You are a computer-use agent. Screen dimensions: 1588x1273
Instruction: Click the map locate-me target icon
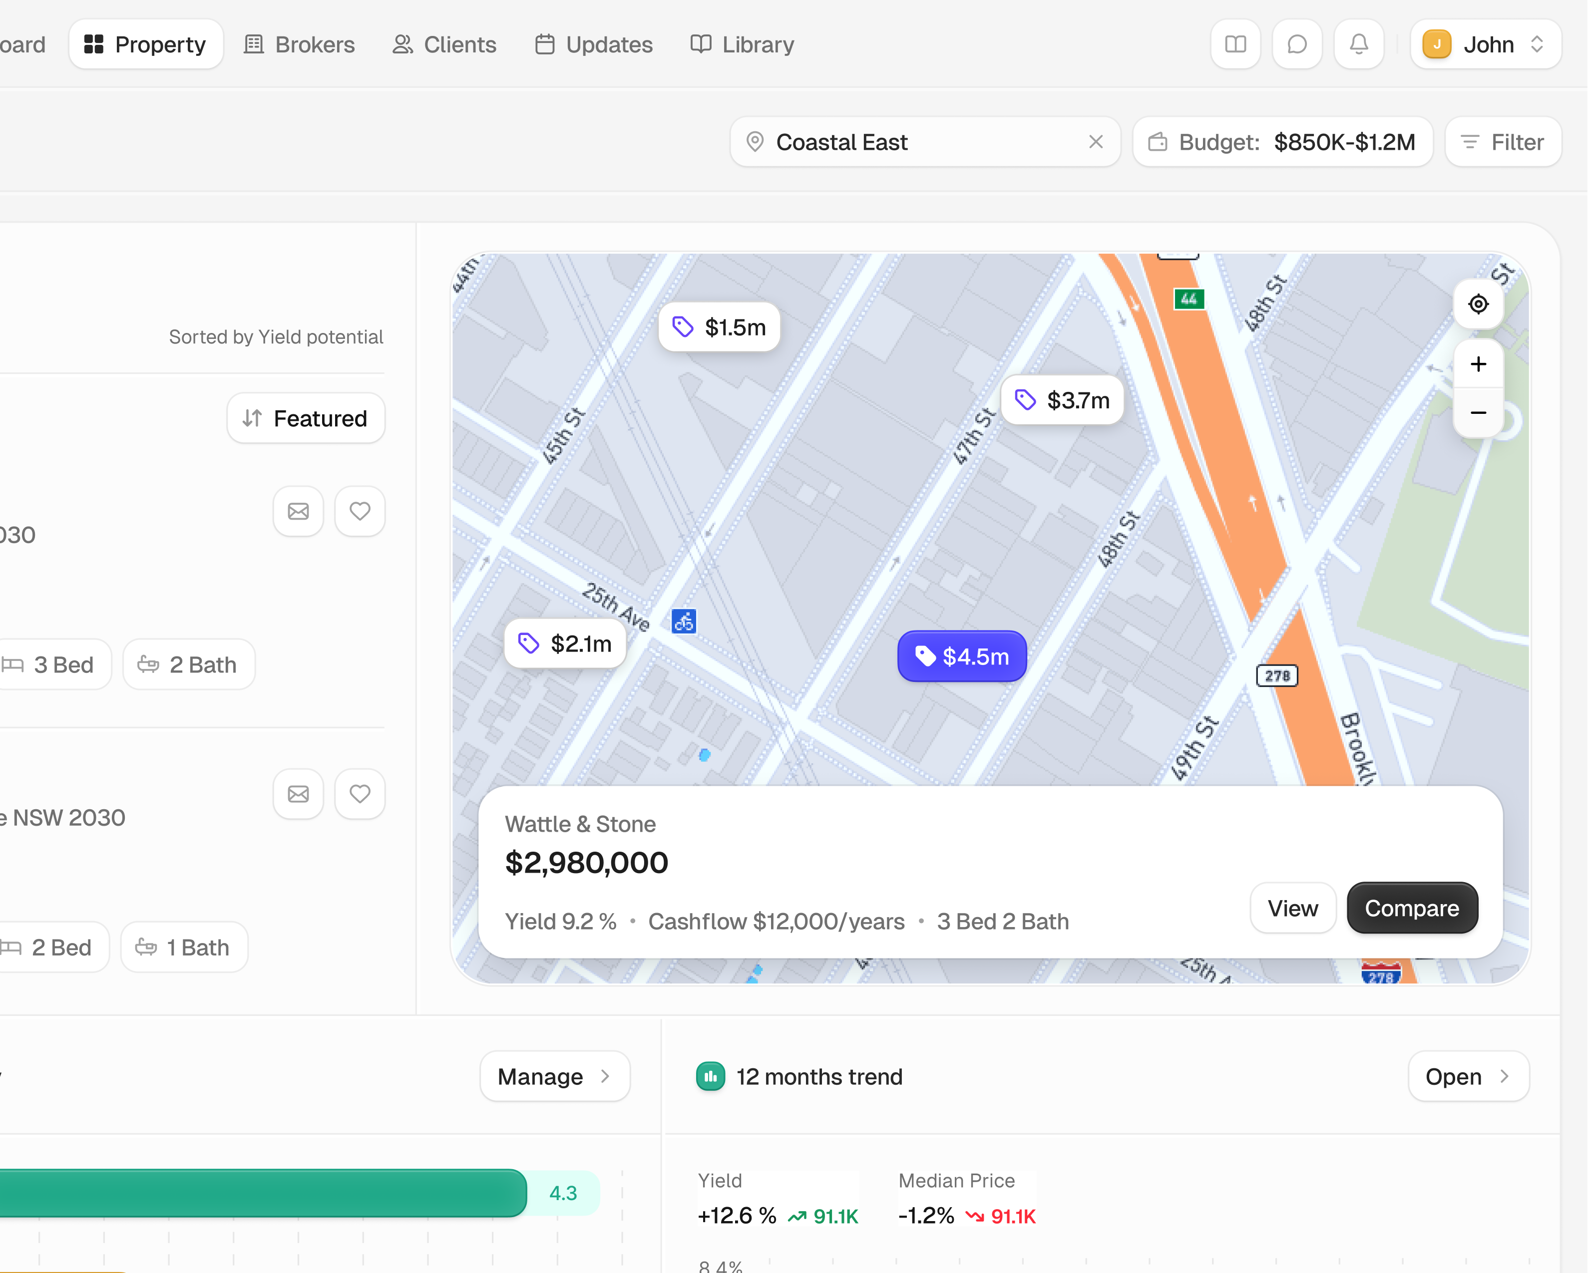click(x=1478, y=304)
